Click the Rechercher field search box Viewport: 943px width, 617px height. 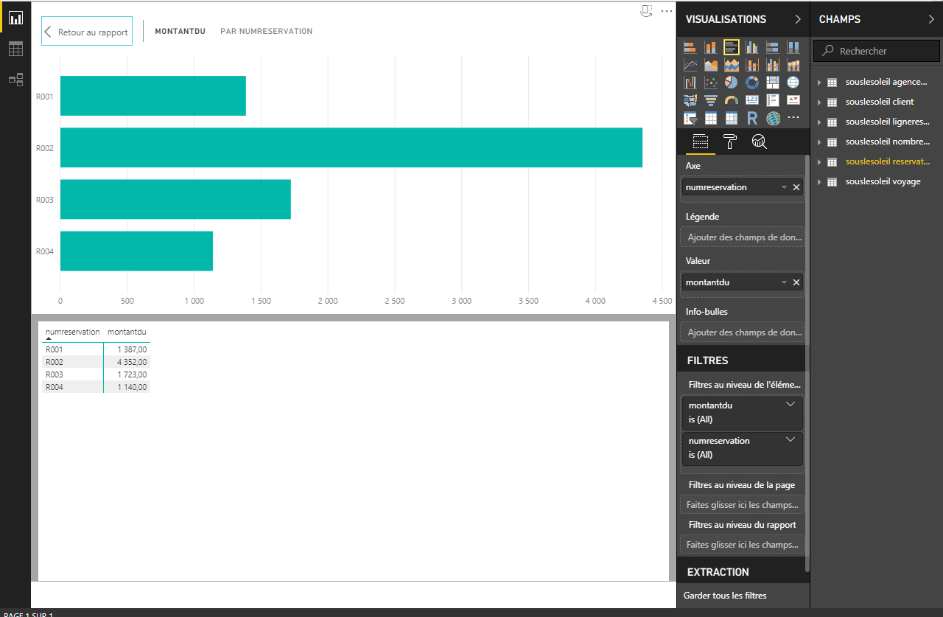pos(877,51)
